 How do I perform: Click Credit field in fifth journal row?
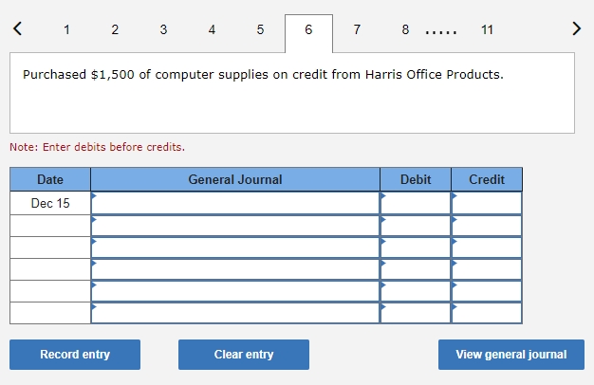(x=487, y=291)
